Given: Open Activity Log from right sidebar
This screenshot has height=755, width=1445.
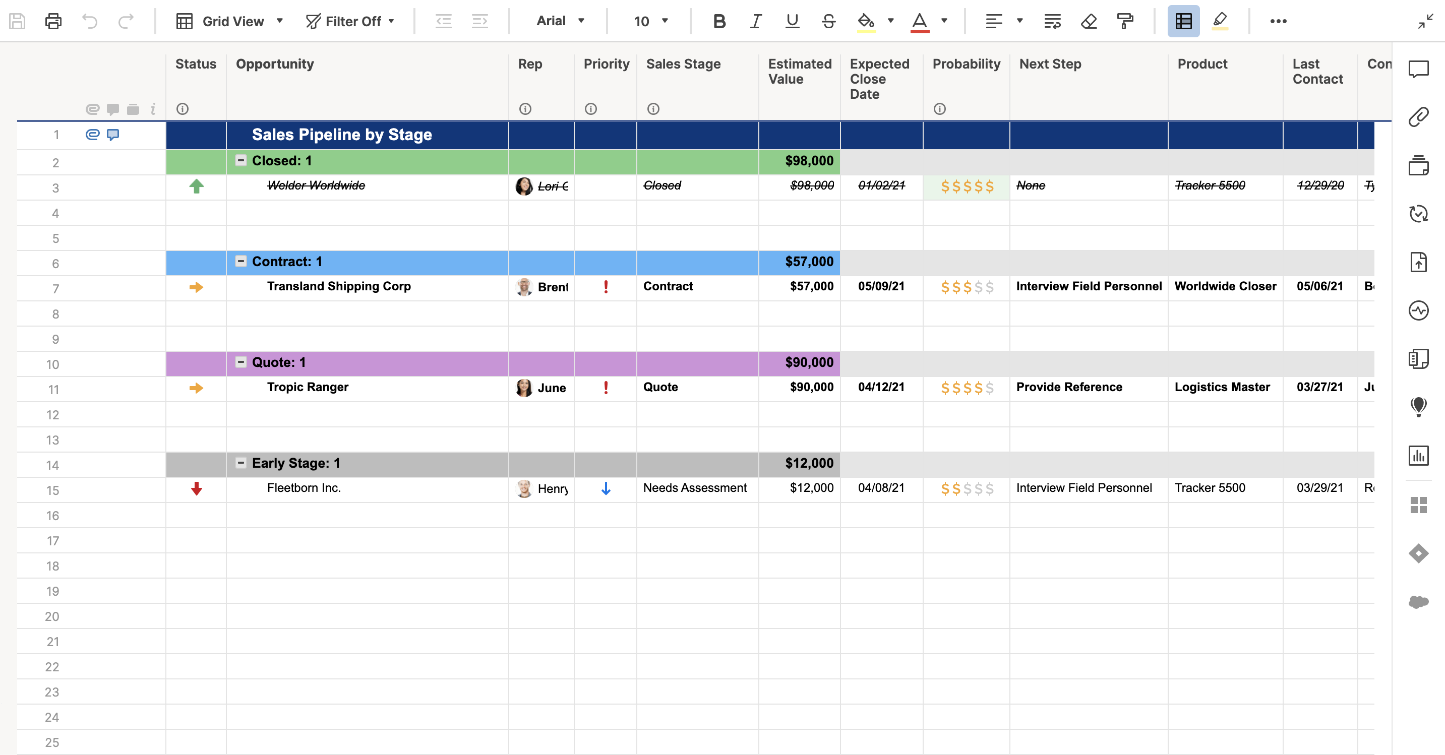Looking at the screenshot, I should point(1418,310).
